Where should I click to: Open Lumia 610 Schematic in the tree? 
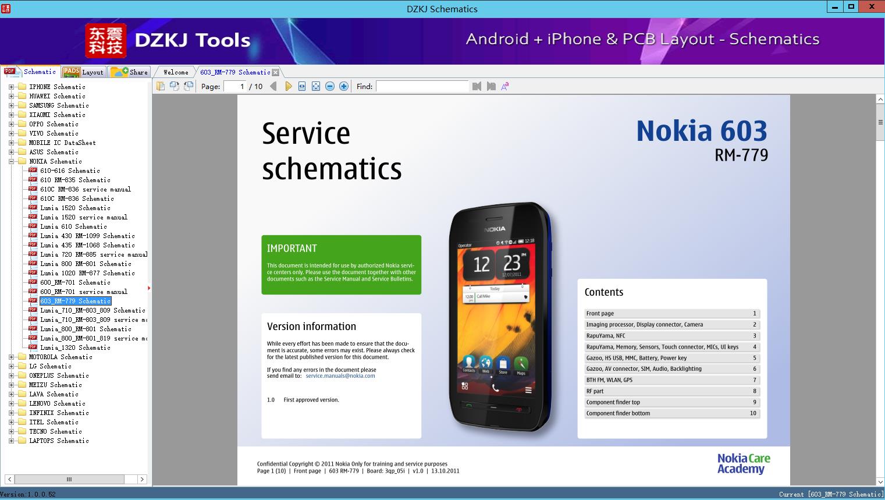point(73,226)
